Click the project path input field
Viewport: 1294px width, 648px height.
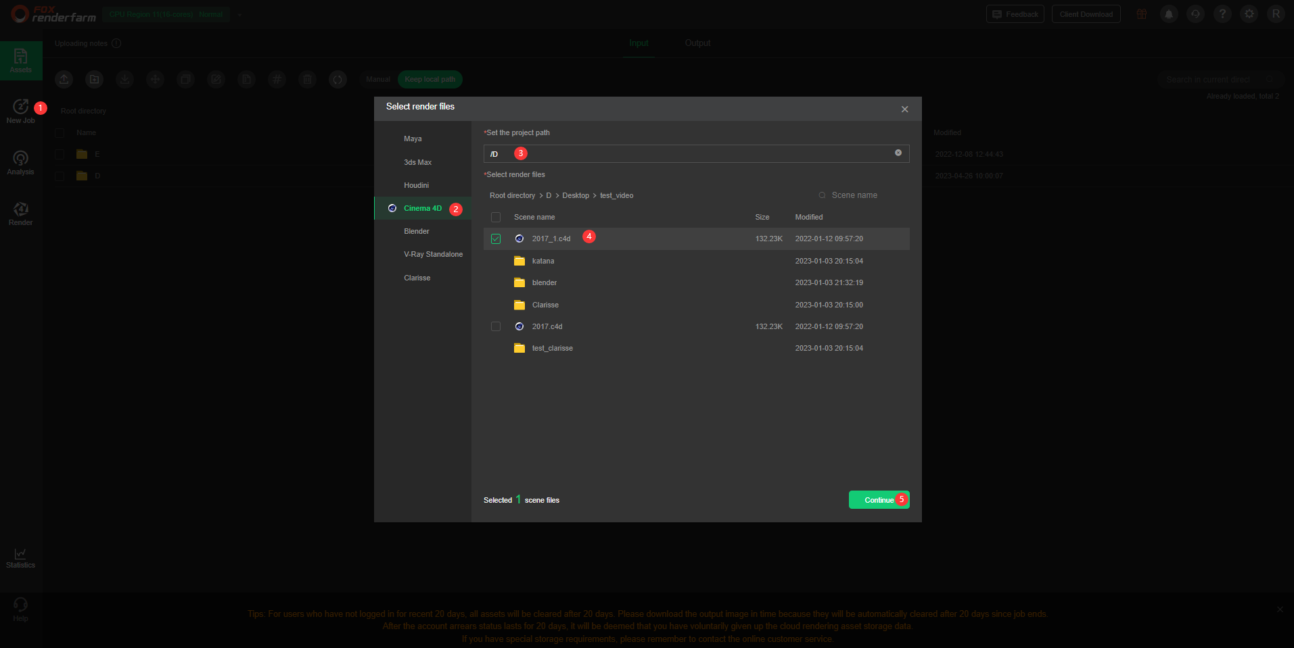click(697, 154)
